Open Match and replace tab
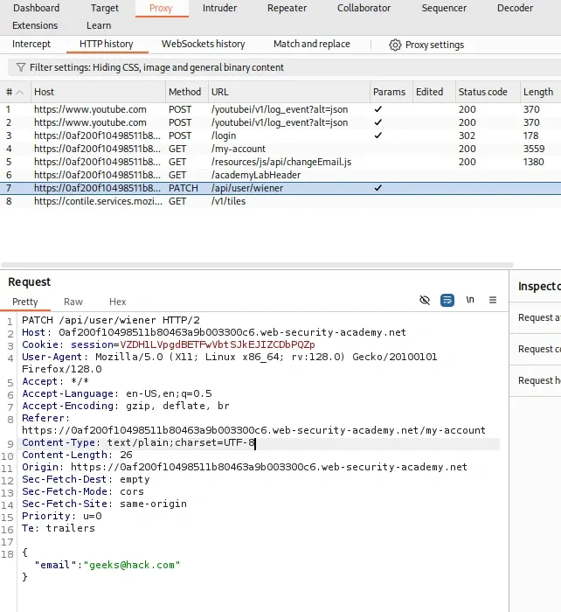This screenshot has height=612, width=561. [311, 45]
